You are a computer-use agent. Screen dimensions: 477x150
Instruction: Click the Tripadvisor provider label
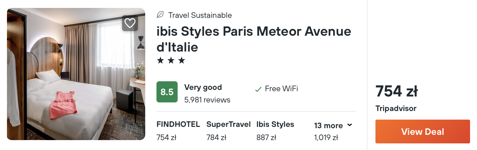pos(396,108)
